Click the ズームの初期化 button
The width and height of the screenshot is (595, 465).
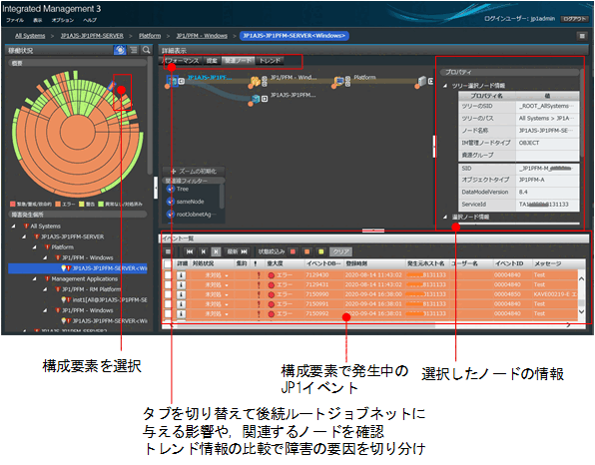point(194,171)
